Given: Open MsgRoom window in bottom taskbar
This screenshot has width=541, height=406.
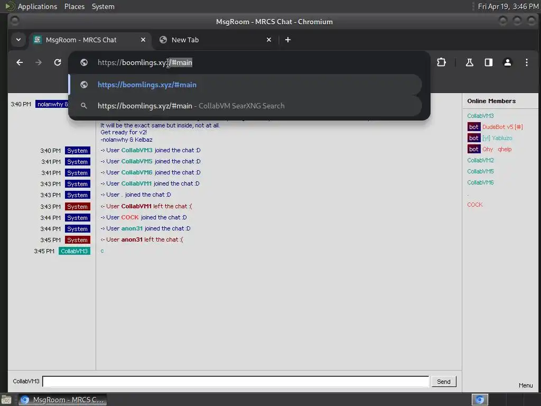Looking at the screenshot, I should [x=62, y=400].
